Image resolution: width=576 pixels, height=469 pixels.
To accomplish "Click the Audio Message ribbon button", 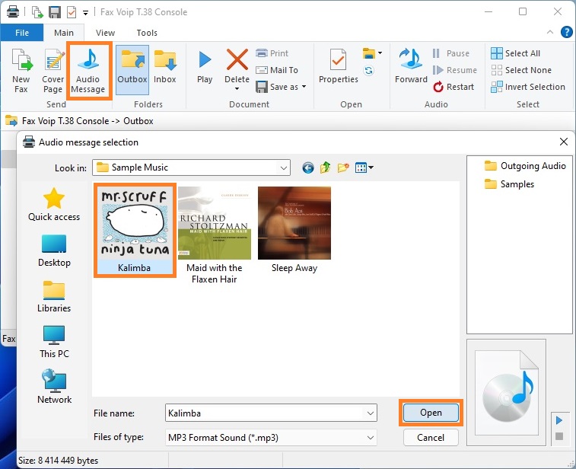I will (x=88, y=71).
